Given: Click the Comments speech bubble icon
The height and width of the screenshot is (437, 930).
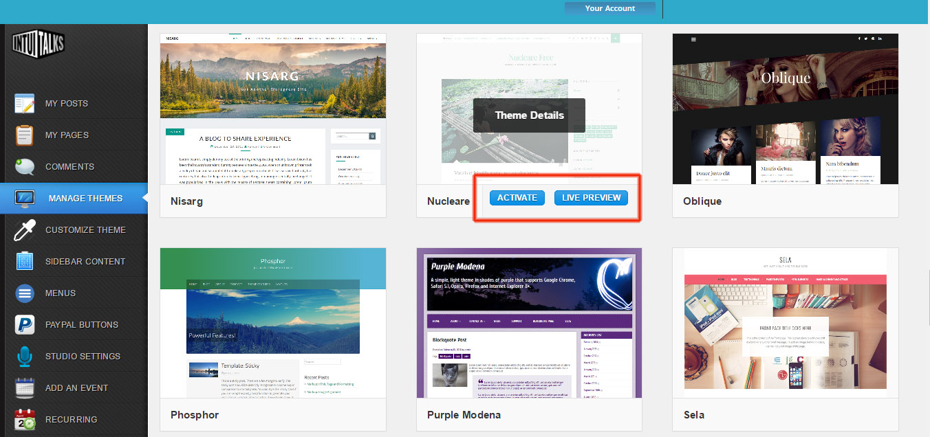Looking at the screenshot, I should (x=25, y=166).
